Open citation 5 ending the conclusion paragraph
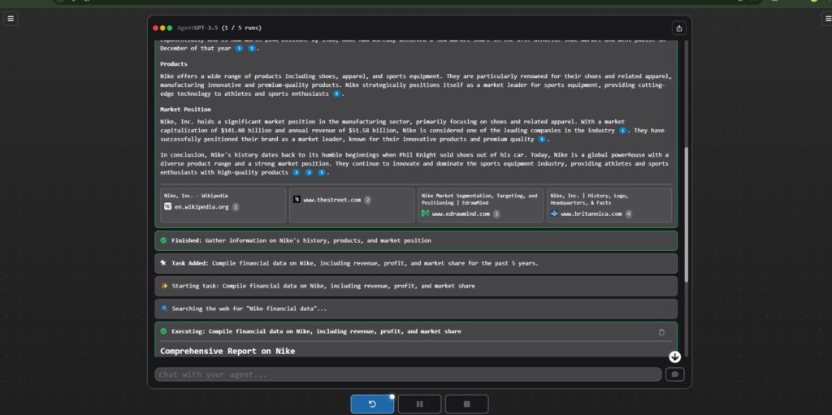The image size is (832, 415). [x=321, y=172]
